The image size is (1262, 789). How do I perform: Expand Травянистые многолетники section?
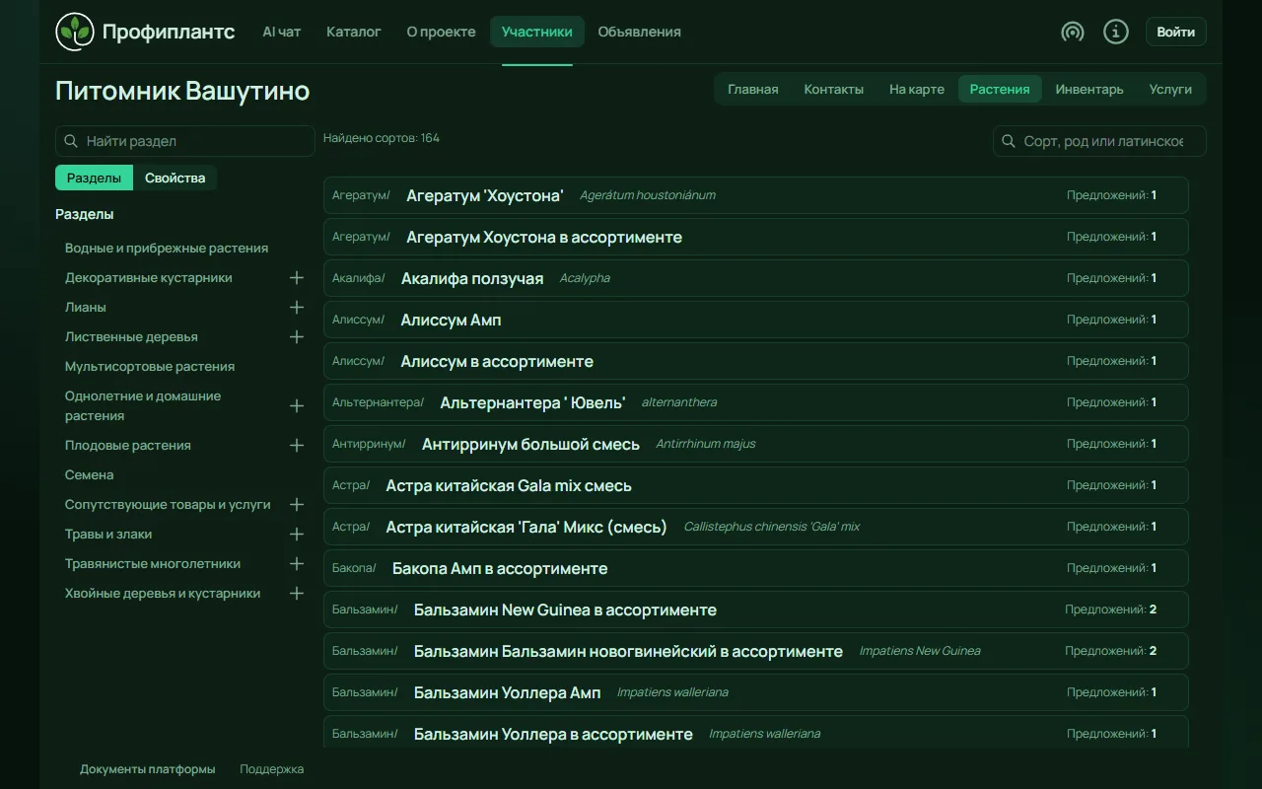(297, 564)
